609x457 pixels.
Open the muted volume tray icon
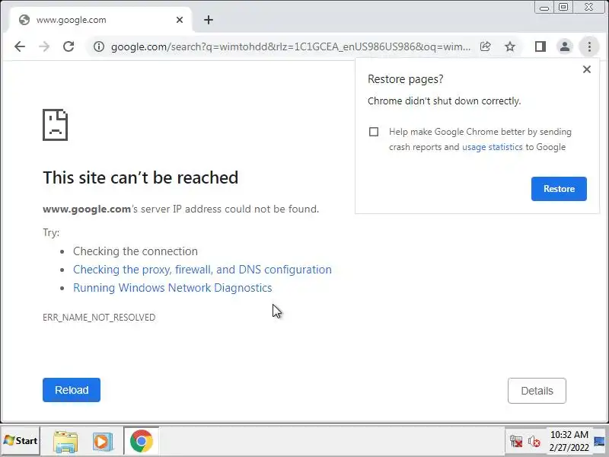click(534, 442)
